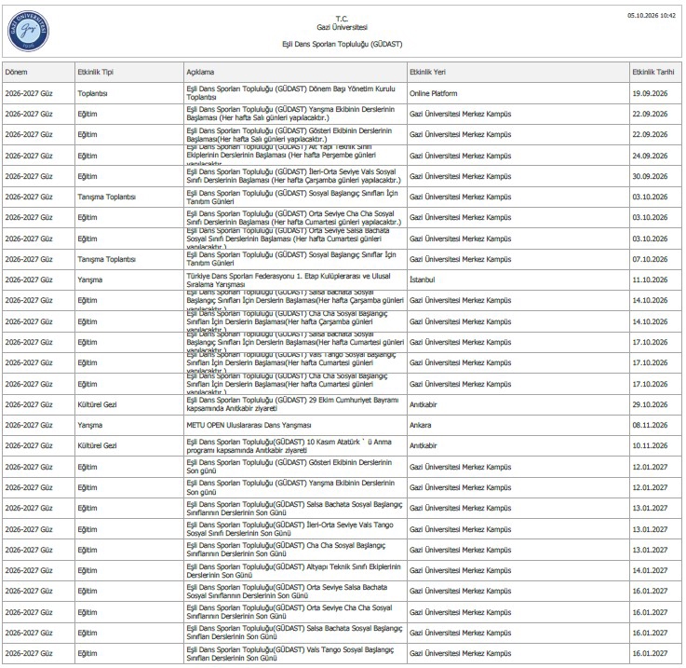The width and height of the screenshot is (686, 668).
Task: Select the Sosyal Başlangıç Sınıfları İçin Tanıtım Günleri description
Action: click(292, 197)
